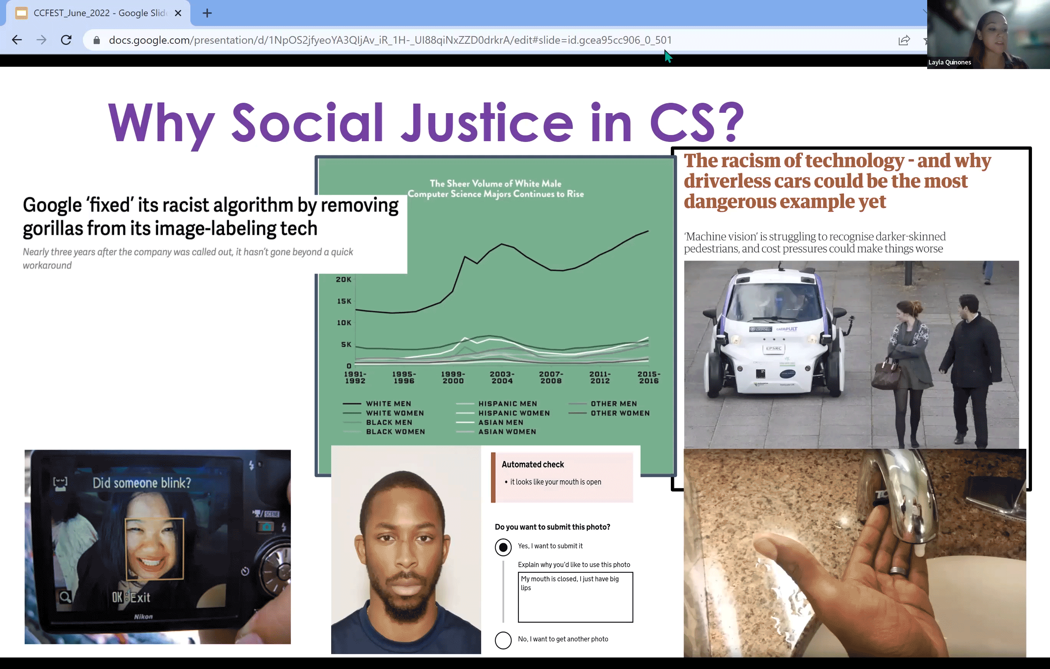Click the 'Explain why' photo text box

(x=575, y=597)
